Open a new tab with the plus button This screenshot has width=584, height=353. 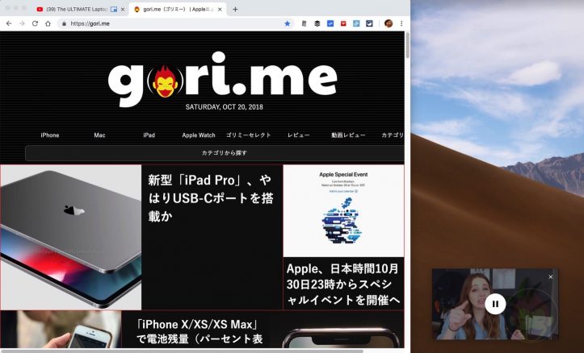click(x=235, y=10)
